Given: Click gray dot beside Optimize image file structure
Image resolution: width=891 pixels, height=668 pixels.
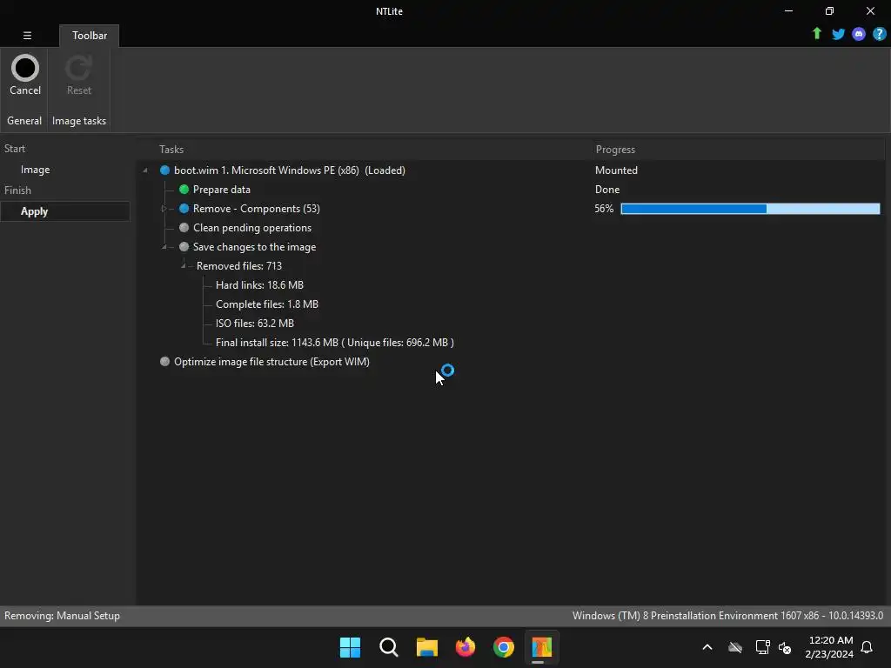Looking at the screenshot, I should tap(164, 361).
